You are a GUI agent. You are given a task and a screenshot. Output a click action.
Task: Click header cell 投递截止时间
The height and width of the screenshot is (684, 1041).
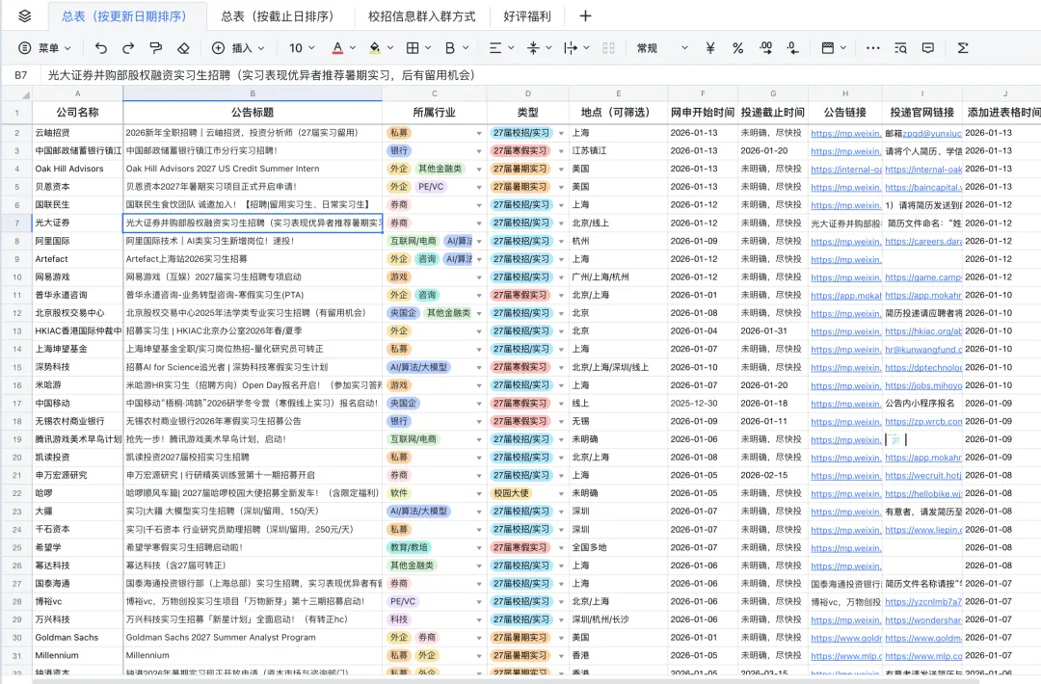773,112
